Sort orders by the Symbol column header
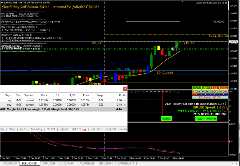The width and height of the screenshot is (240, 166). click(29, 95)
